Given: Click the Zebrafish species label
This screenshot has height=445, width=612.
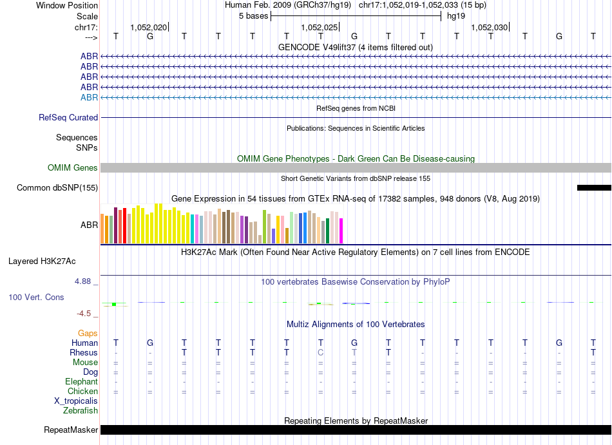Looking at the screenshot, I should pos(81,411).
